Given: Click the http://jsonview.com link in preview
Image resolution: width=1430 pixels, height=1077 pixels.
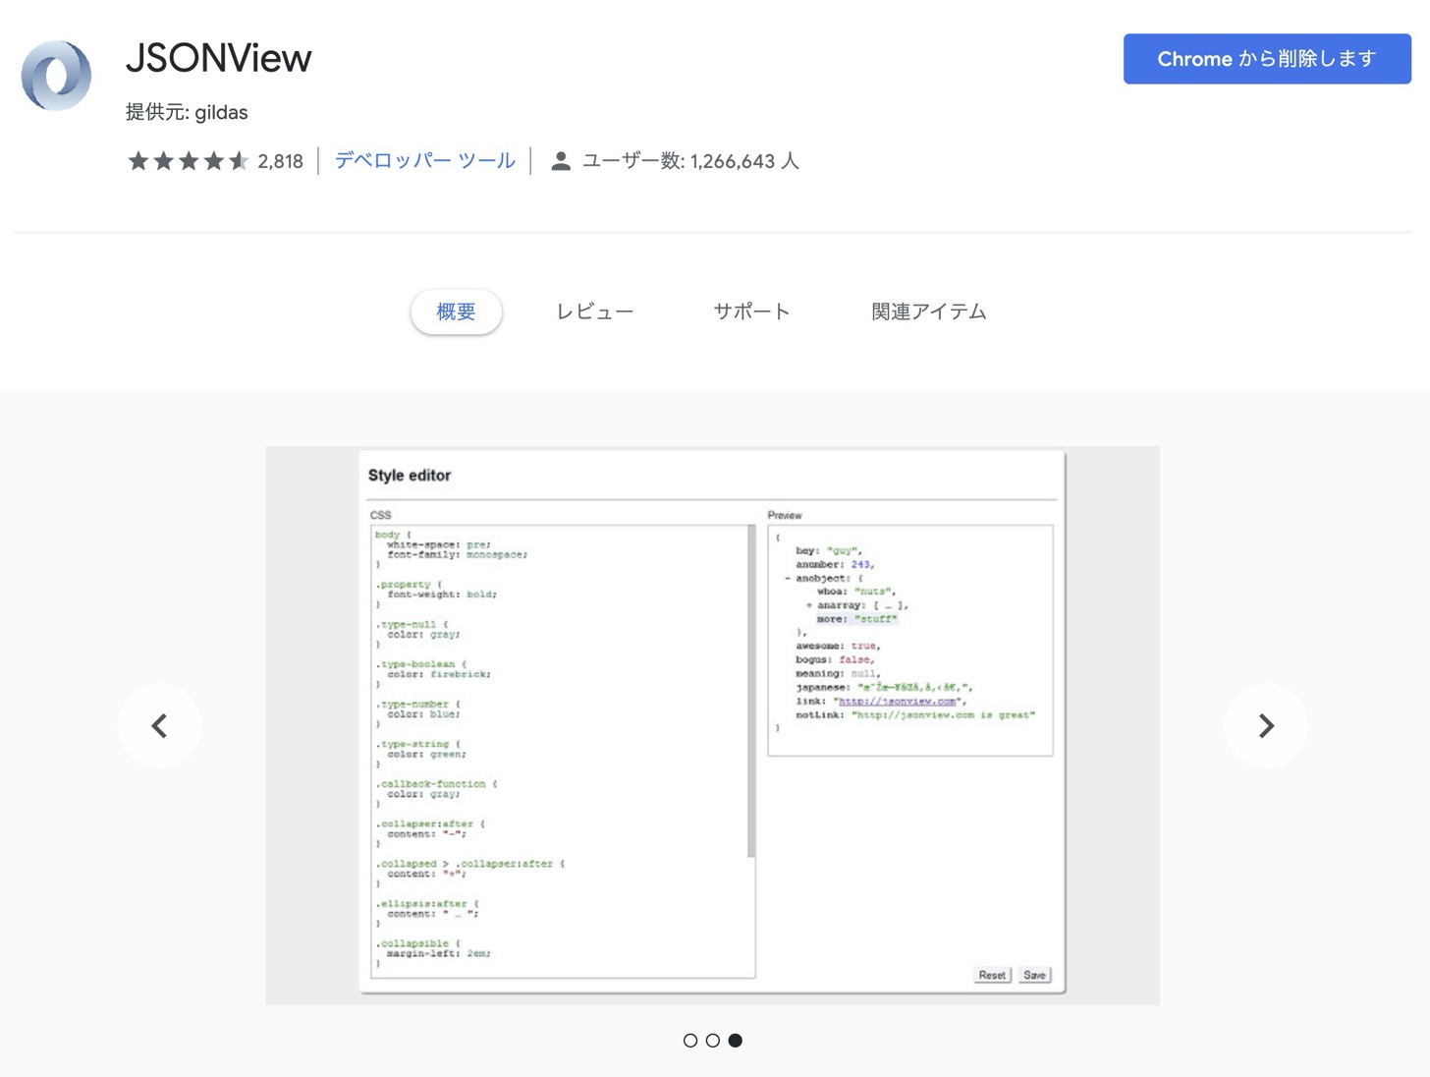Looking at the screenshot, I should click(898, 702).
